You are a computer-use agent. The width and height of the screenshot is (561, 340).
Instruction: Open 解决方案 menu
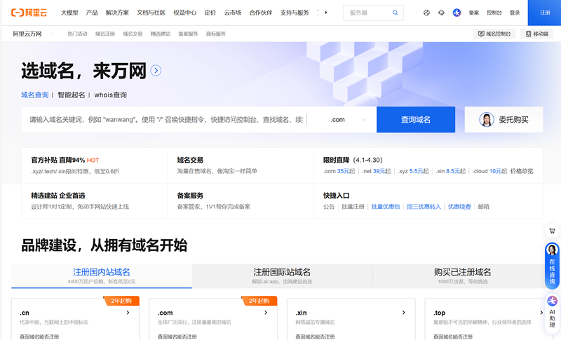(x=117, y=13)
